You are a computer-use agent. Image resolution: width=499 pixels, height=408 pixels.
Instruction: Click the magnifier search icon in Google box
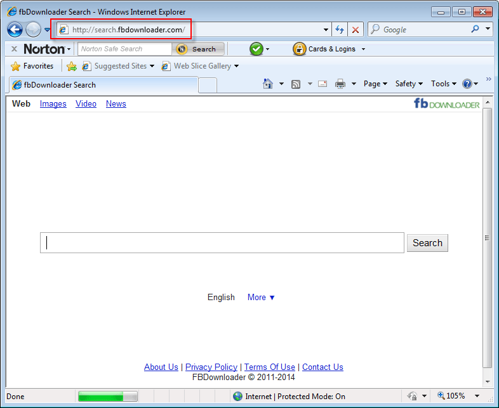coord(475,29)
